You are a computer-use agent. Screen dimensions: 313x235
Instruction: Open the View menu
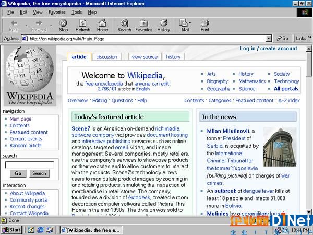[x=38, y=12]
